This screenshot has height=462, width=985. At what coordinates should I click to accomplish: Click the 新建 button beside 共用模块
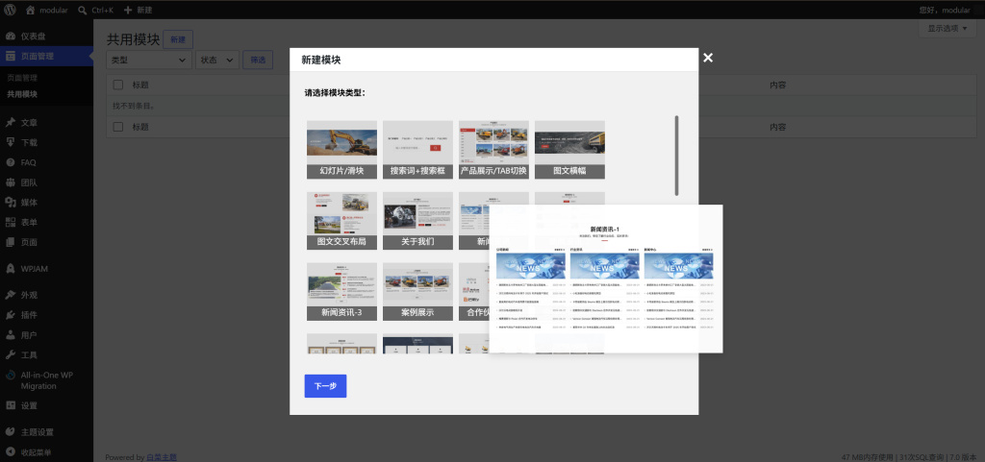(178, 39)
